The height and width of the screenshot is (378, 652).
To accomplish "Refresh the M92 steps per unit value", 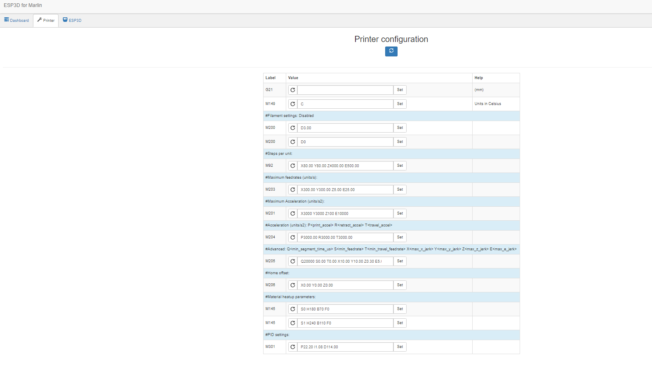I will click(x=293, y=166).
